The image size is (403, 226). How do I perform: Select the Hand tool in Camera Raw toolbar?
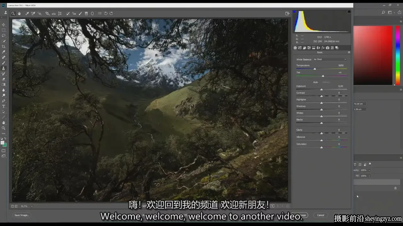(x=19, y=13)
